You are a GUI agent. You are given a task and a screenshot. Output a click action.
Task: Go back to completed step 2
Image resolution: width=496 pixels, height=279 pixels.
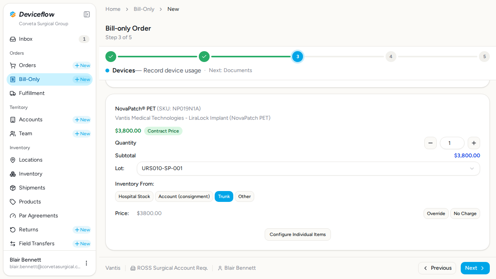click(x=204, y=57)
